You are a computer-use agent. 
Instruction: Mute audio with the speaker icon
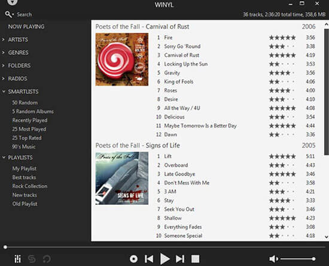click(x=273, y=259)
